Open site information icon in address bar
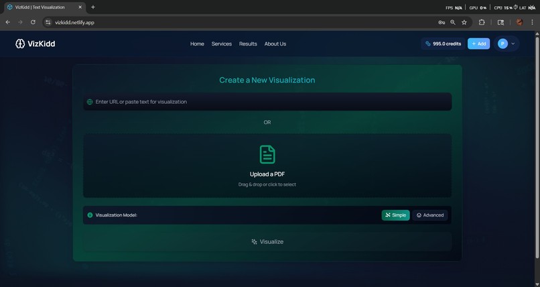This screenshot has width=540, height=287. 48,22
